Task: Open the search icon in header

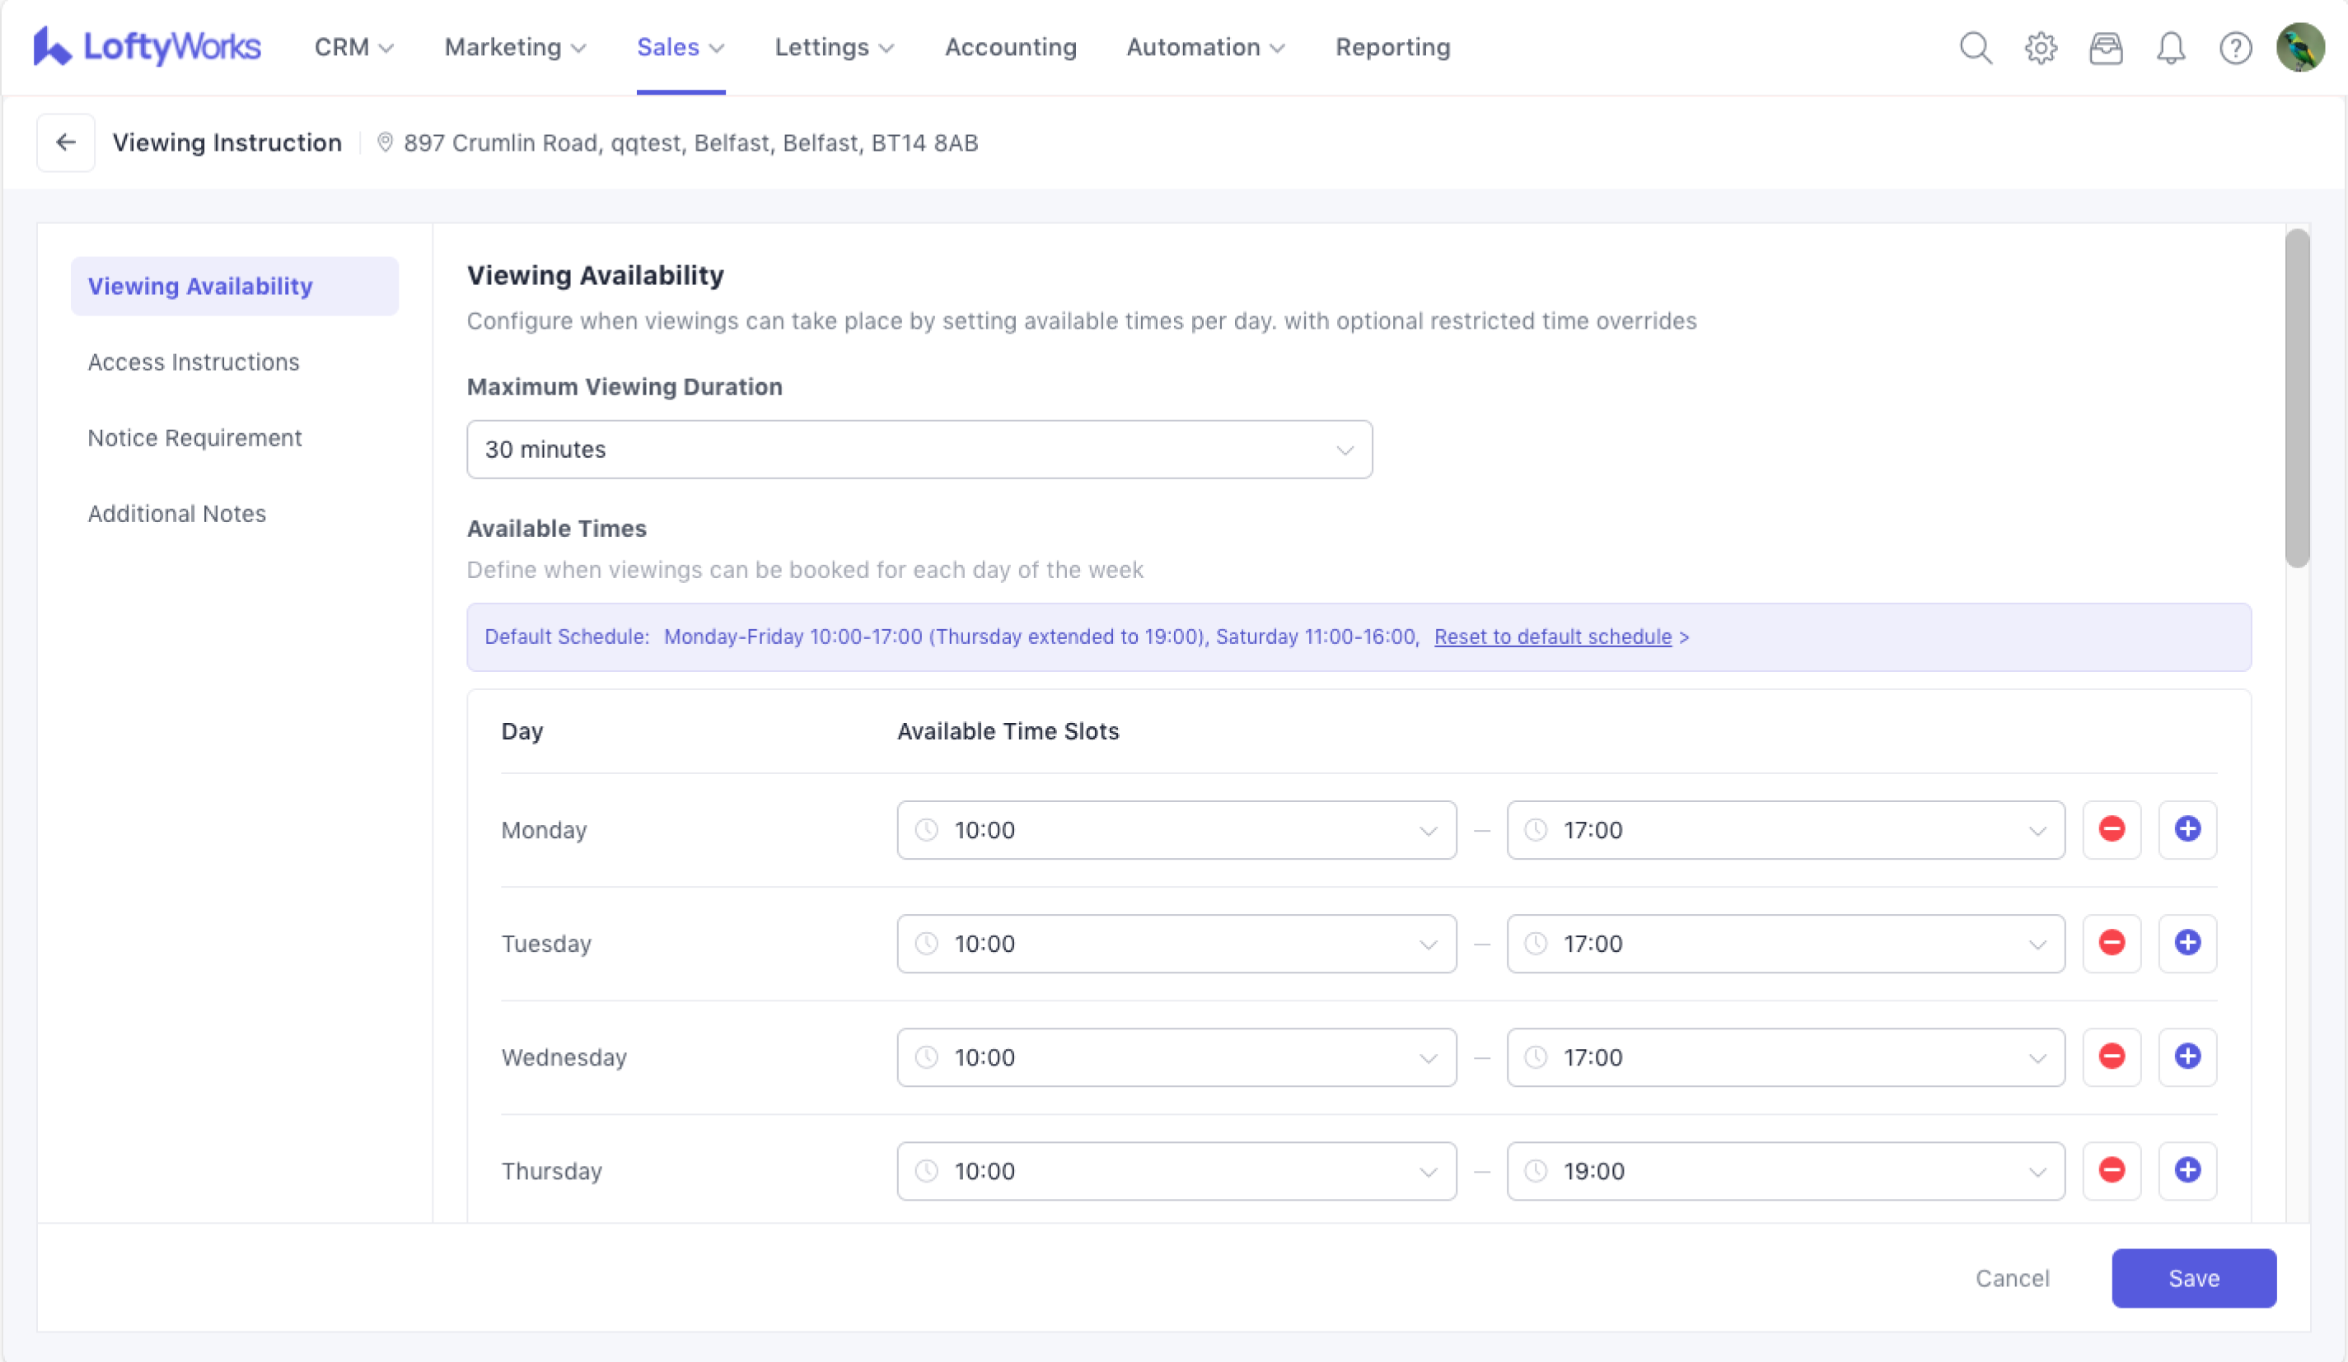Action: (x=1974, y=48)
